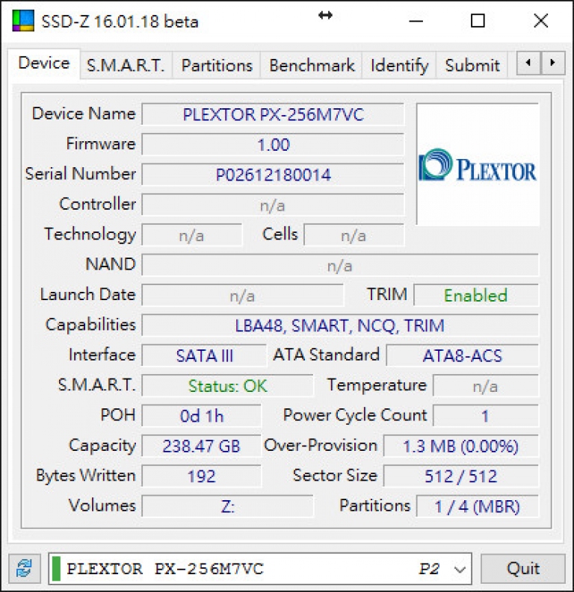The image size is (574, 592).
Task: Open the Submit tab
Action: coord(472,65)
